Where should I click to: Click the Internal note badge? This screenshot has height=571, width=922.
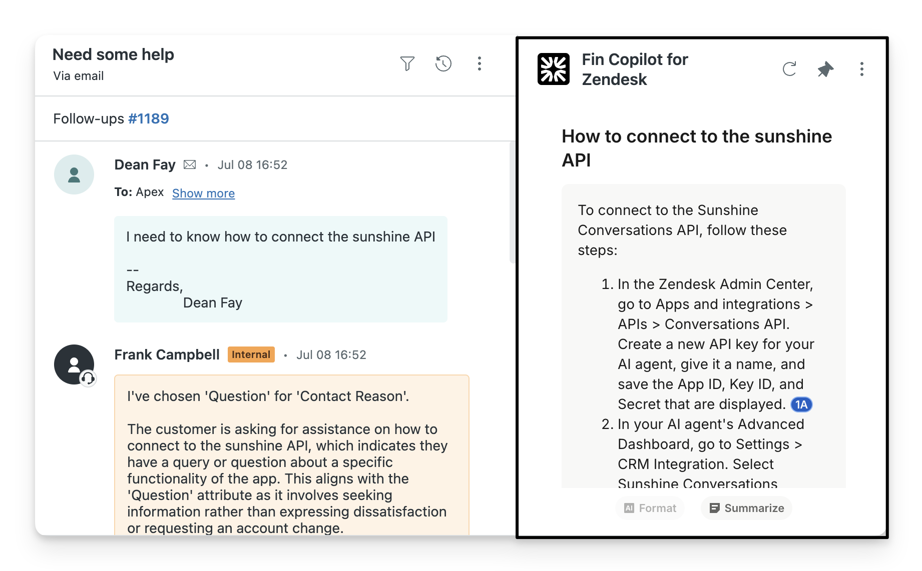[251, 354]
